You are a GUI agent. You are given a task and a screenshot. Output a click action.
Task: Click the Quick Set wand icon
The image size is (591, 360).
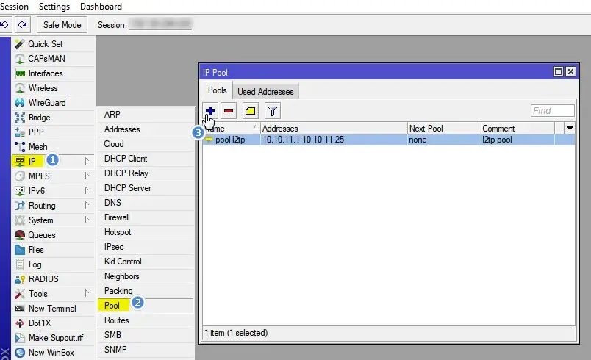click(20, 44)
